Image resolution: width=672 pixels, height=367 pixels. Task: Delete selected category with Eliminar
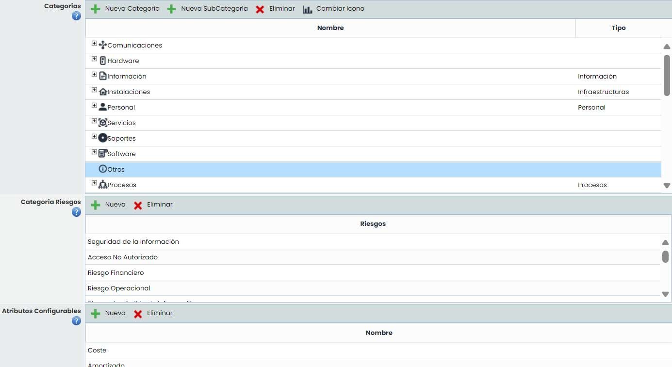point(276,9)
